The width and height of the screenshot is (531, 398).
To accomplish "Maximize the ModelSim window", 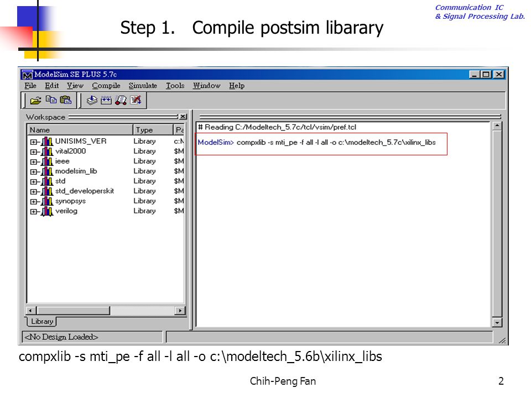I will [x=486, y=75].
